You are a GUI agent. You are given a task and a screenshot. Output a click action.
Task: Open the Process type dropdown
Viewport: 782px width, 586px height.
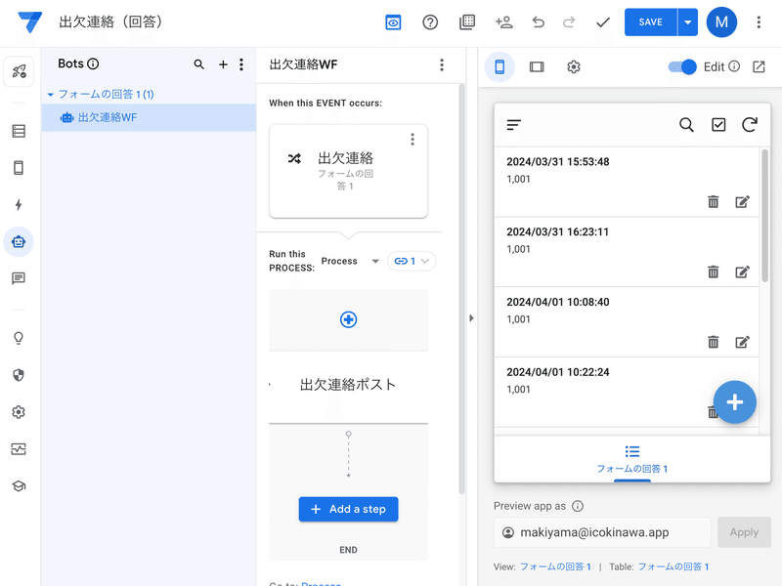(x=350, y=261)
